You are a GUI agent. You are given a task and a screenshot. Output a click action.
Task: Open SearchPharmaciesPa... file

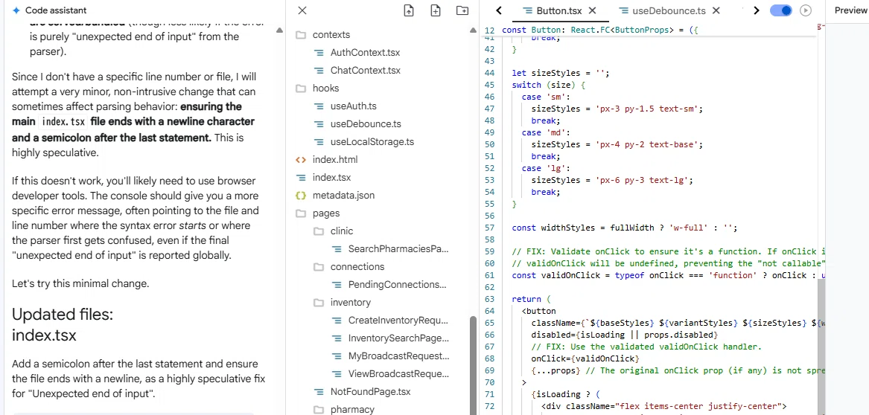tap(398, 249)
